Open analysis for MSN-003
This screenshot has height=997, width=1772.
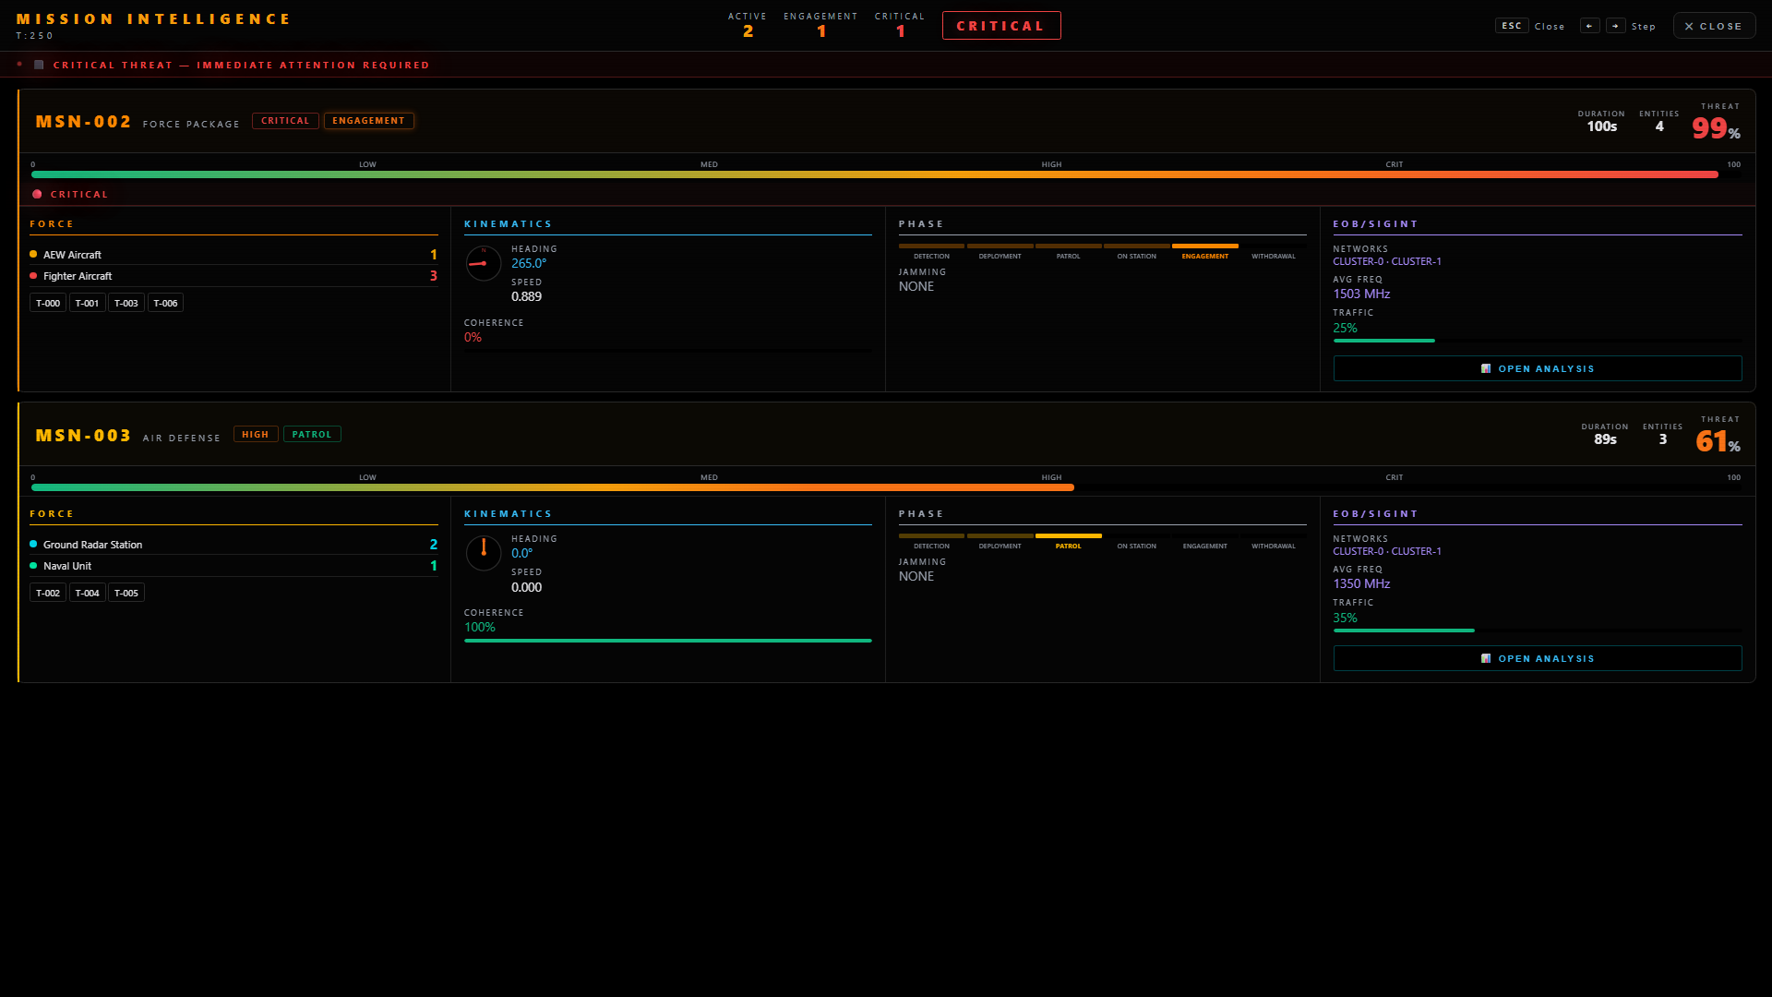[1538, 658]
